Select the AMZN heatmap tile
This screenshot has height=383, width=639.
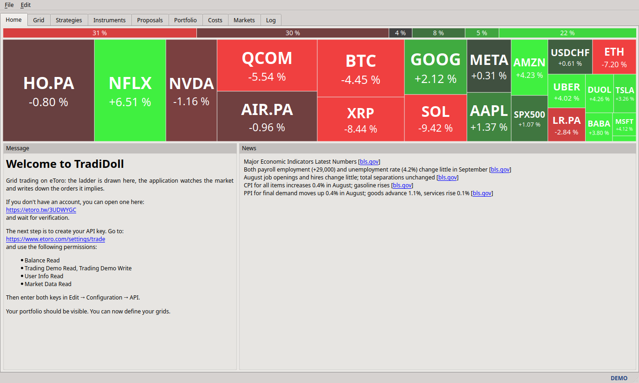click(529, 67)
